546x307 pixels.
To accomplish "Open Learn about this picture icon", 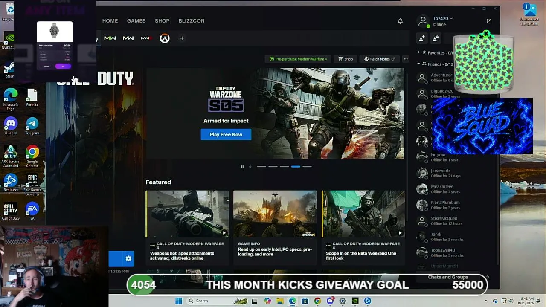I will [x=529, y=14].
